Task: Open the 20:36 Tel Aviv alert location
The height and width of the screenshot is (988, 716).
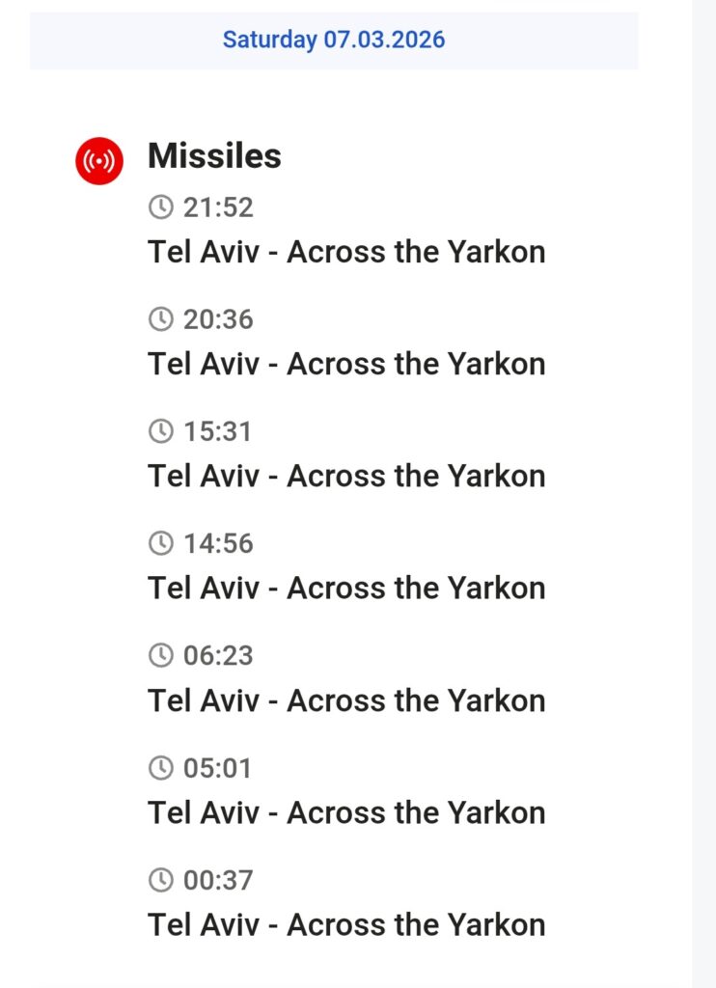Action: 346,364
